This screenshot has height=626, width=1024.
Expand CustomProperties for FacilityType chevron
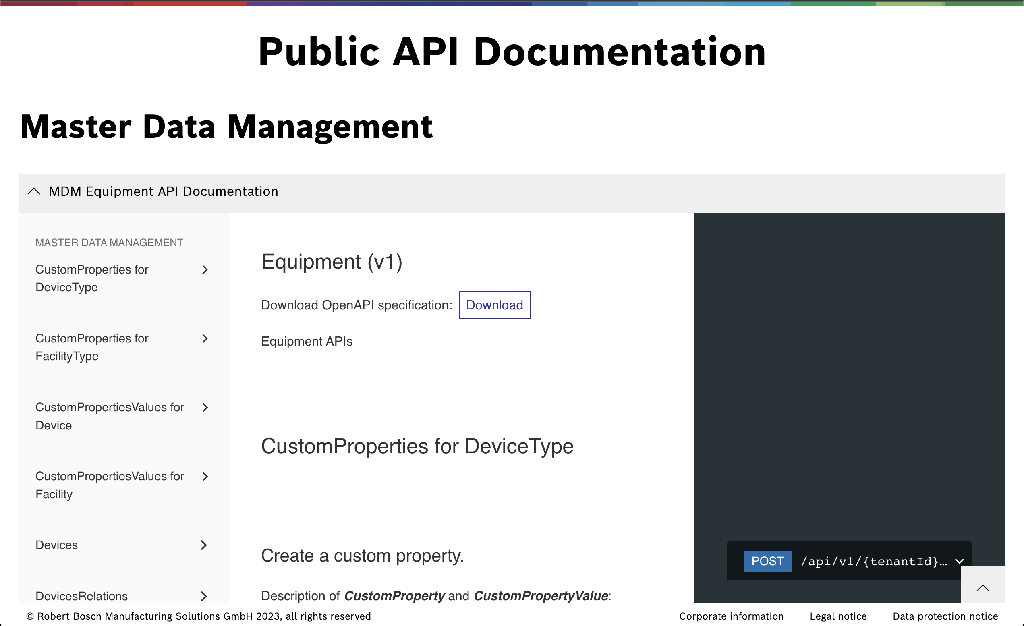pos(205,339)
